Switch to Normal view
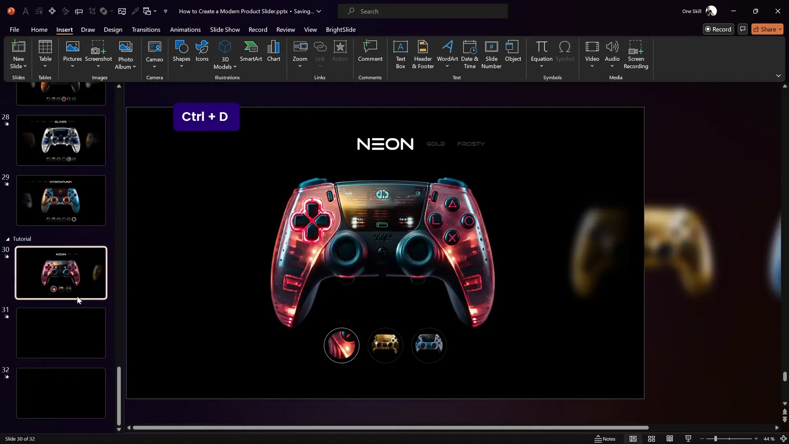This screenshot has width=789, height=444. pos(633,439)
